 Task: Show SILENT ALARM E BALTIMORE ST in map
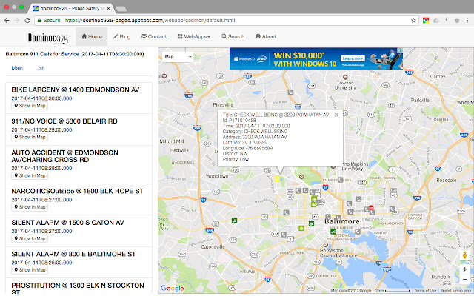point(30,270)
